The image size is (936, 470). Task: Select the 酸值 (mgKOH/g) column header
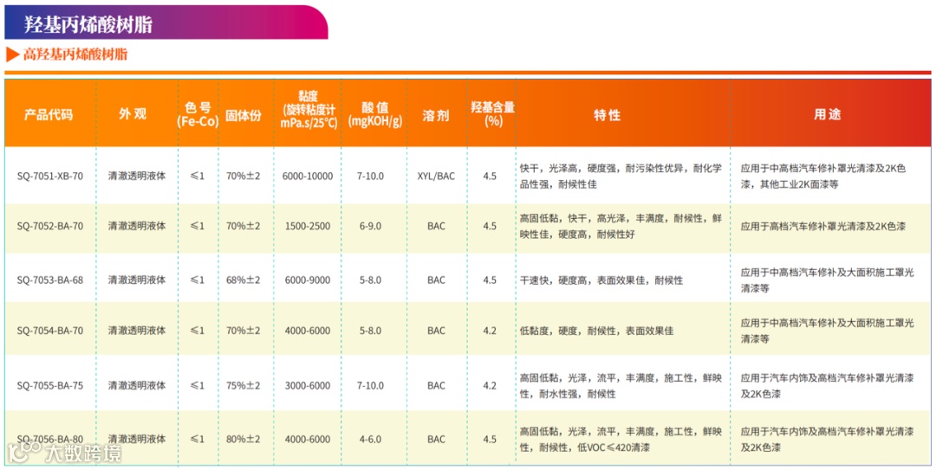click(375, 114)
